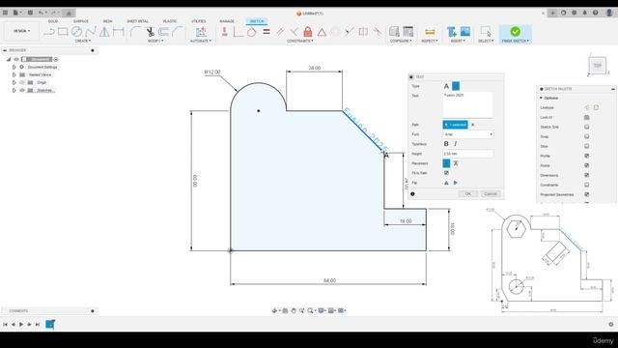Apply the Symmetry constraint
618x348 pixels.
(x=363, y=32)
